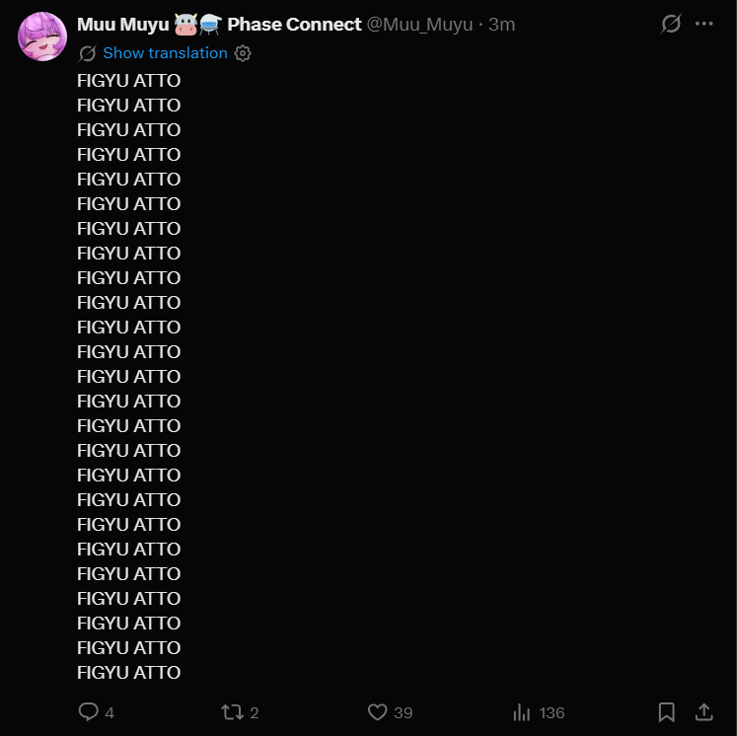The width and height of the screenshot is (737, 736).
Task: Open the 3m timestamp permalink
Action: (501, 25)
